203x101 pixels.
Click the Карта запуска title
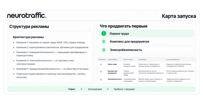pos(179,16)
